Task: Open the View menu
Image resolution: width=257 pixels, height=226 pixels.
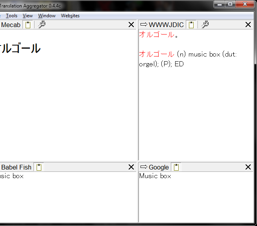Action: [28, 16]
